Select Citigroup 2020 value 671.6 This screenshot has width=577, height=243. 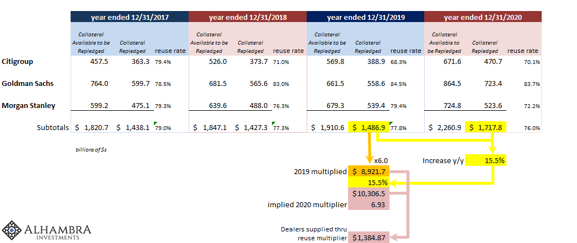(452, 62)
